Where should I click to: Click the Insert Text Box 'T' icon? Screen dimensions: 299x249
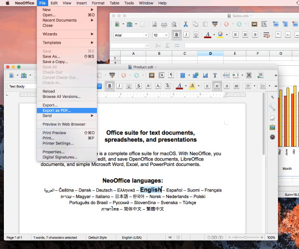tap(215, 75)
